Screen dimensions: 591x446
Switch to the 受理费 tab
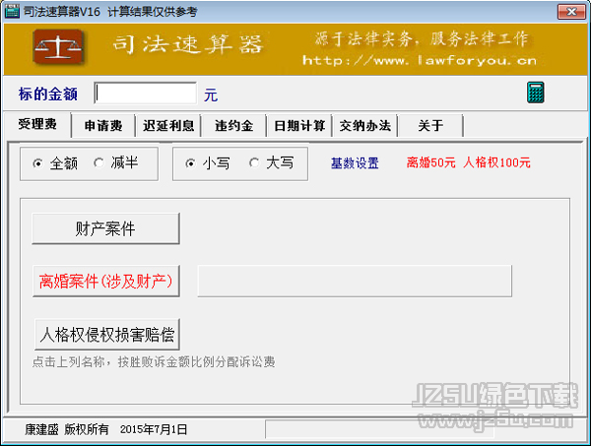click(x=37, y=124)
